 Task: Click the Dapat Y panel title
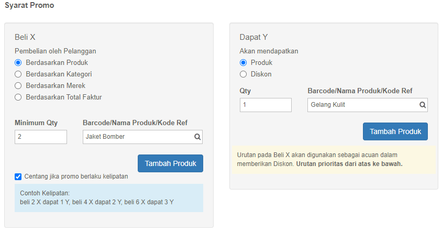(253, 37)
